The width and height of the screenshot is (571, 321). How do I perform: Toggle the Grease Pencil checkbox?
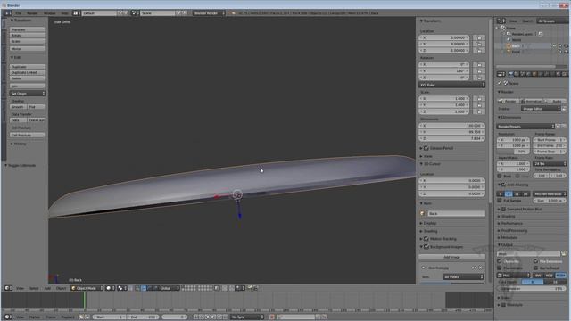tap(426, 148)
